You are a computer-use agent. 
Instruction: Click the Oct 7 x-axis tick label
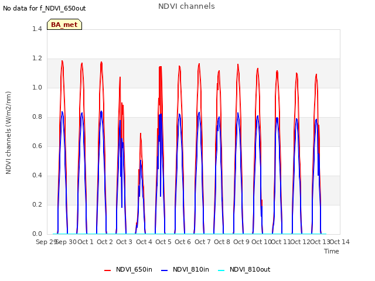point(203,242)
